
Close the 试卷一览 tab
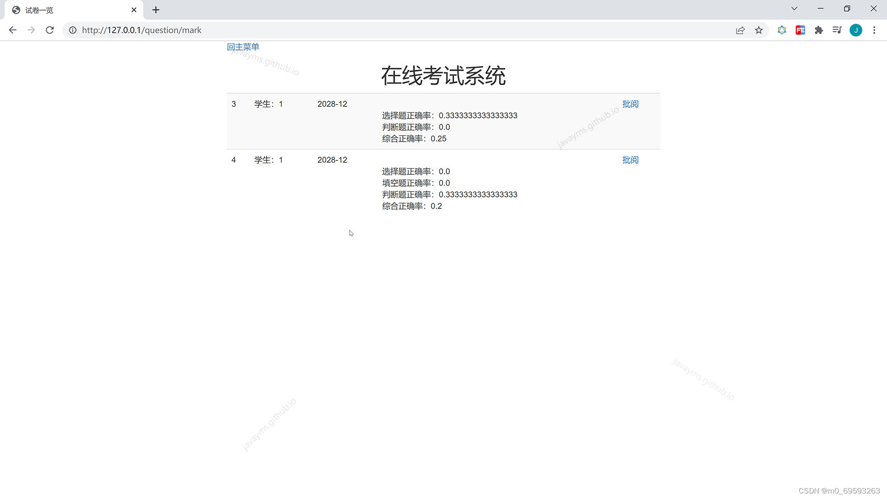pyautogui.click(x=134, y=10)
